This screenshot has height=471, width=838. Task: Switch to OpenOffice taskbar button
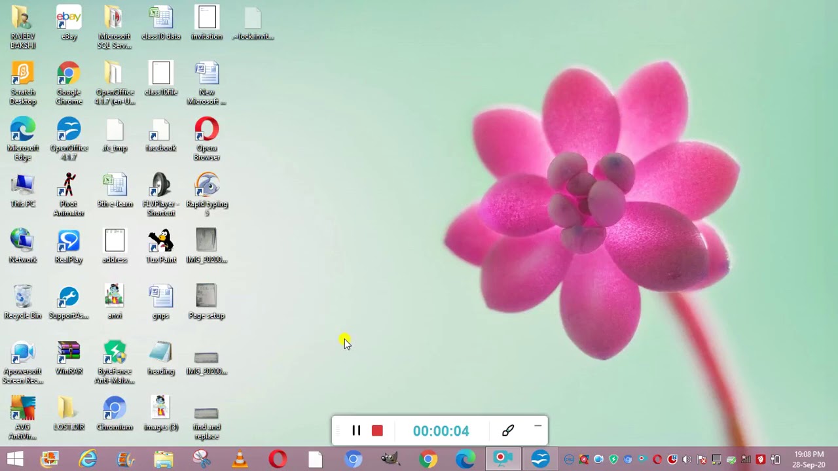541,459
